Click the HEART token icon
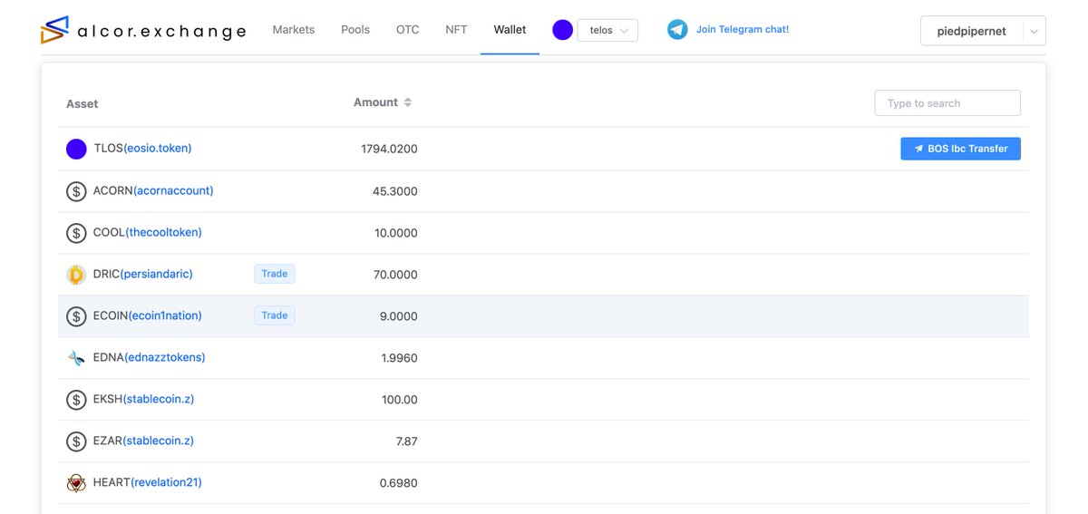 [x=76, y=483]
